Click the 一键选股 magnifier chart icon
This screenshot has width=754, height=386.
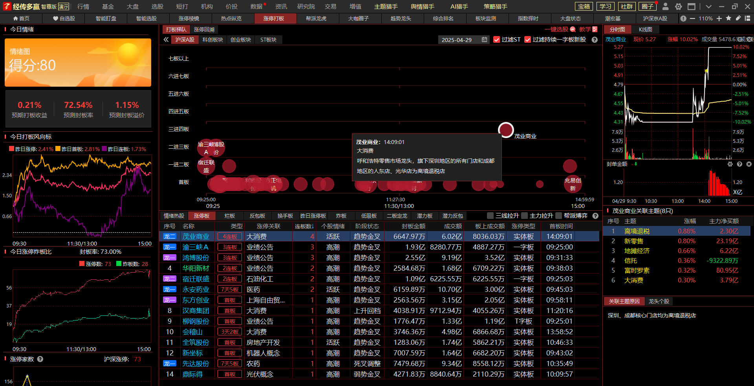click(573, 29)
